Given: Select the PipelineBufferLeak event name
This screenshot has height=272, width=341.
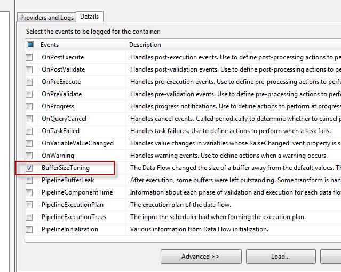Looking at the screenshot, I should pyautogui.click(x=68, y=180).
